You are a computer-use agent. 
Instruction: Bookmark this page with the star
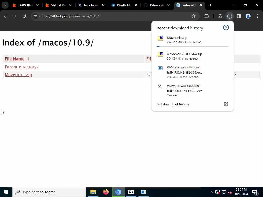tap(194, 16)
